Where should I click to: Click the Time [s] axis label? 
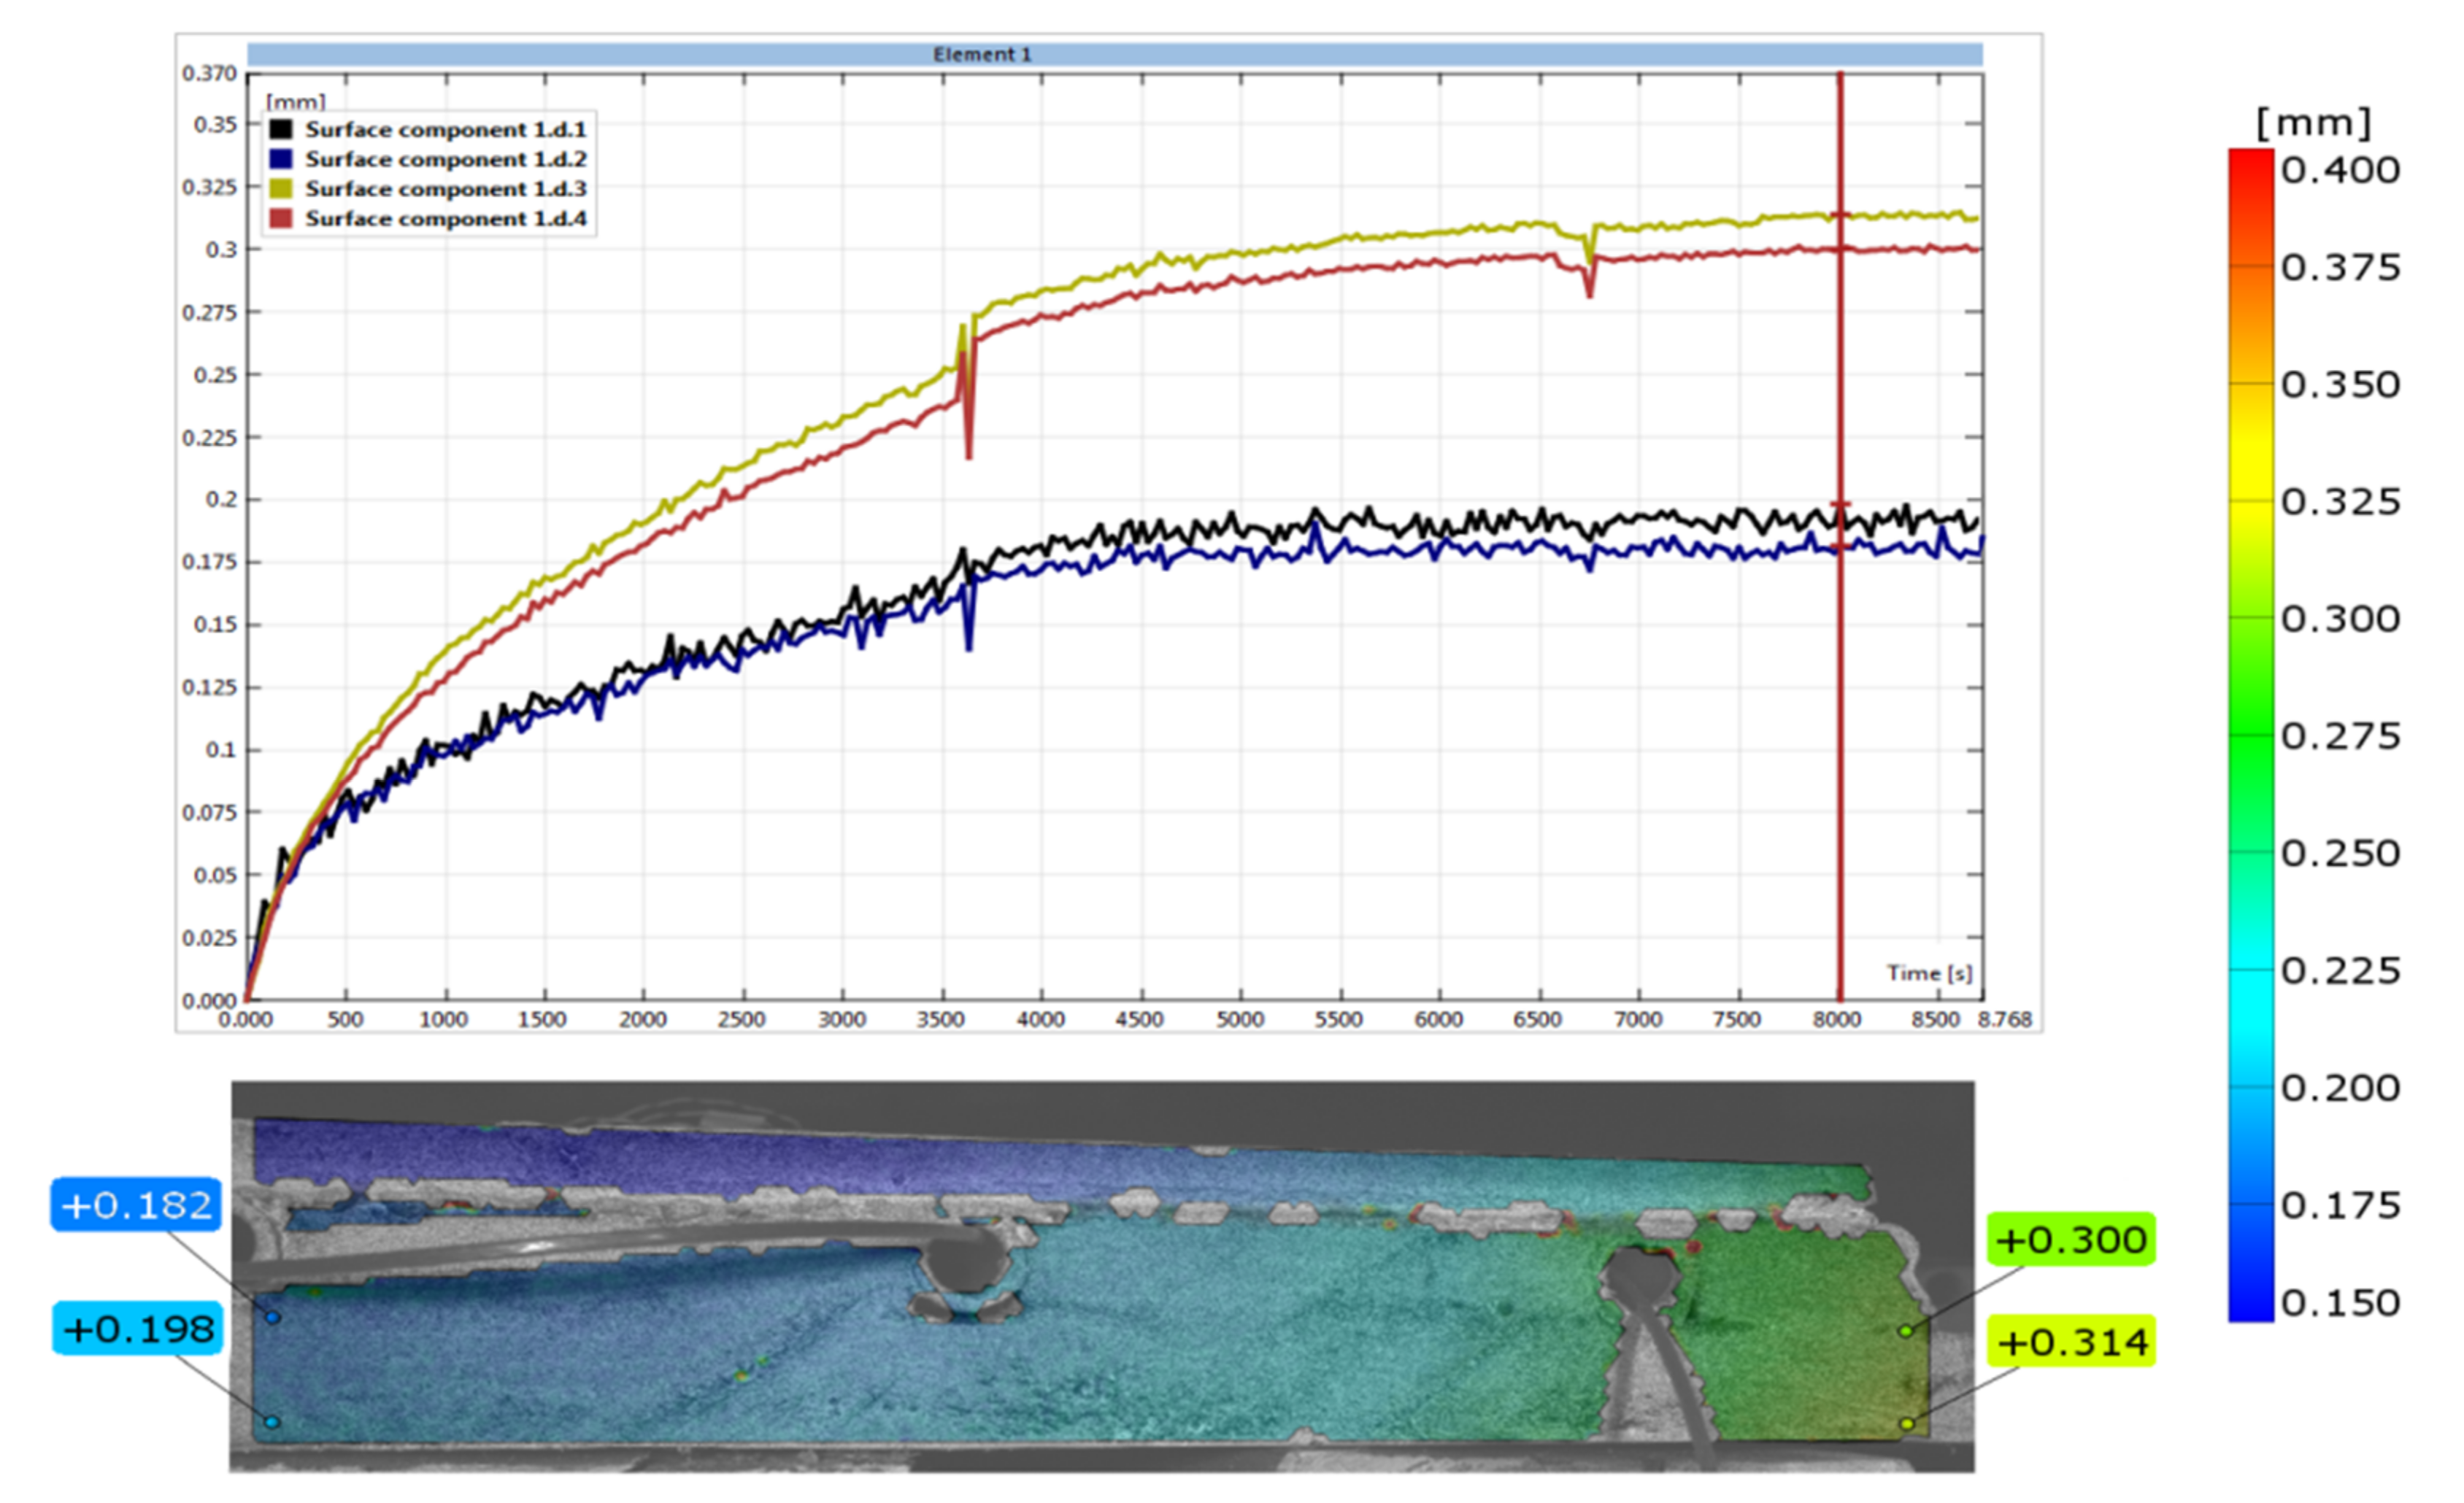pyautogui.click(x=1929, y=973)
